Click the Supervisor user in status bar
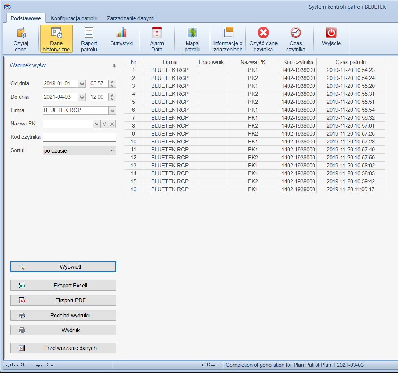Viewport: 398px width, 373px height. click(44, 365)
